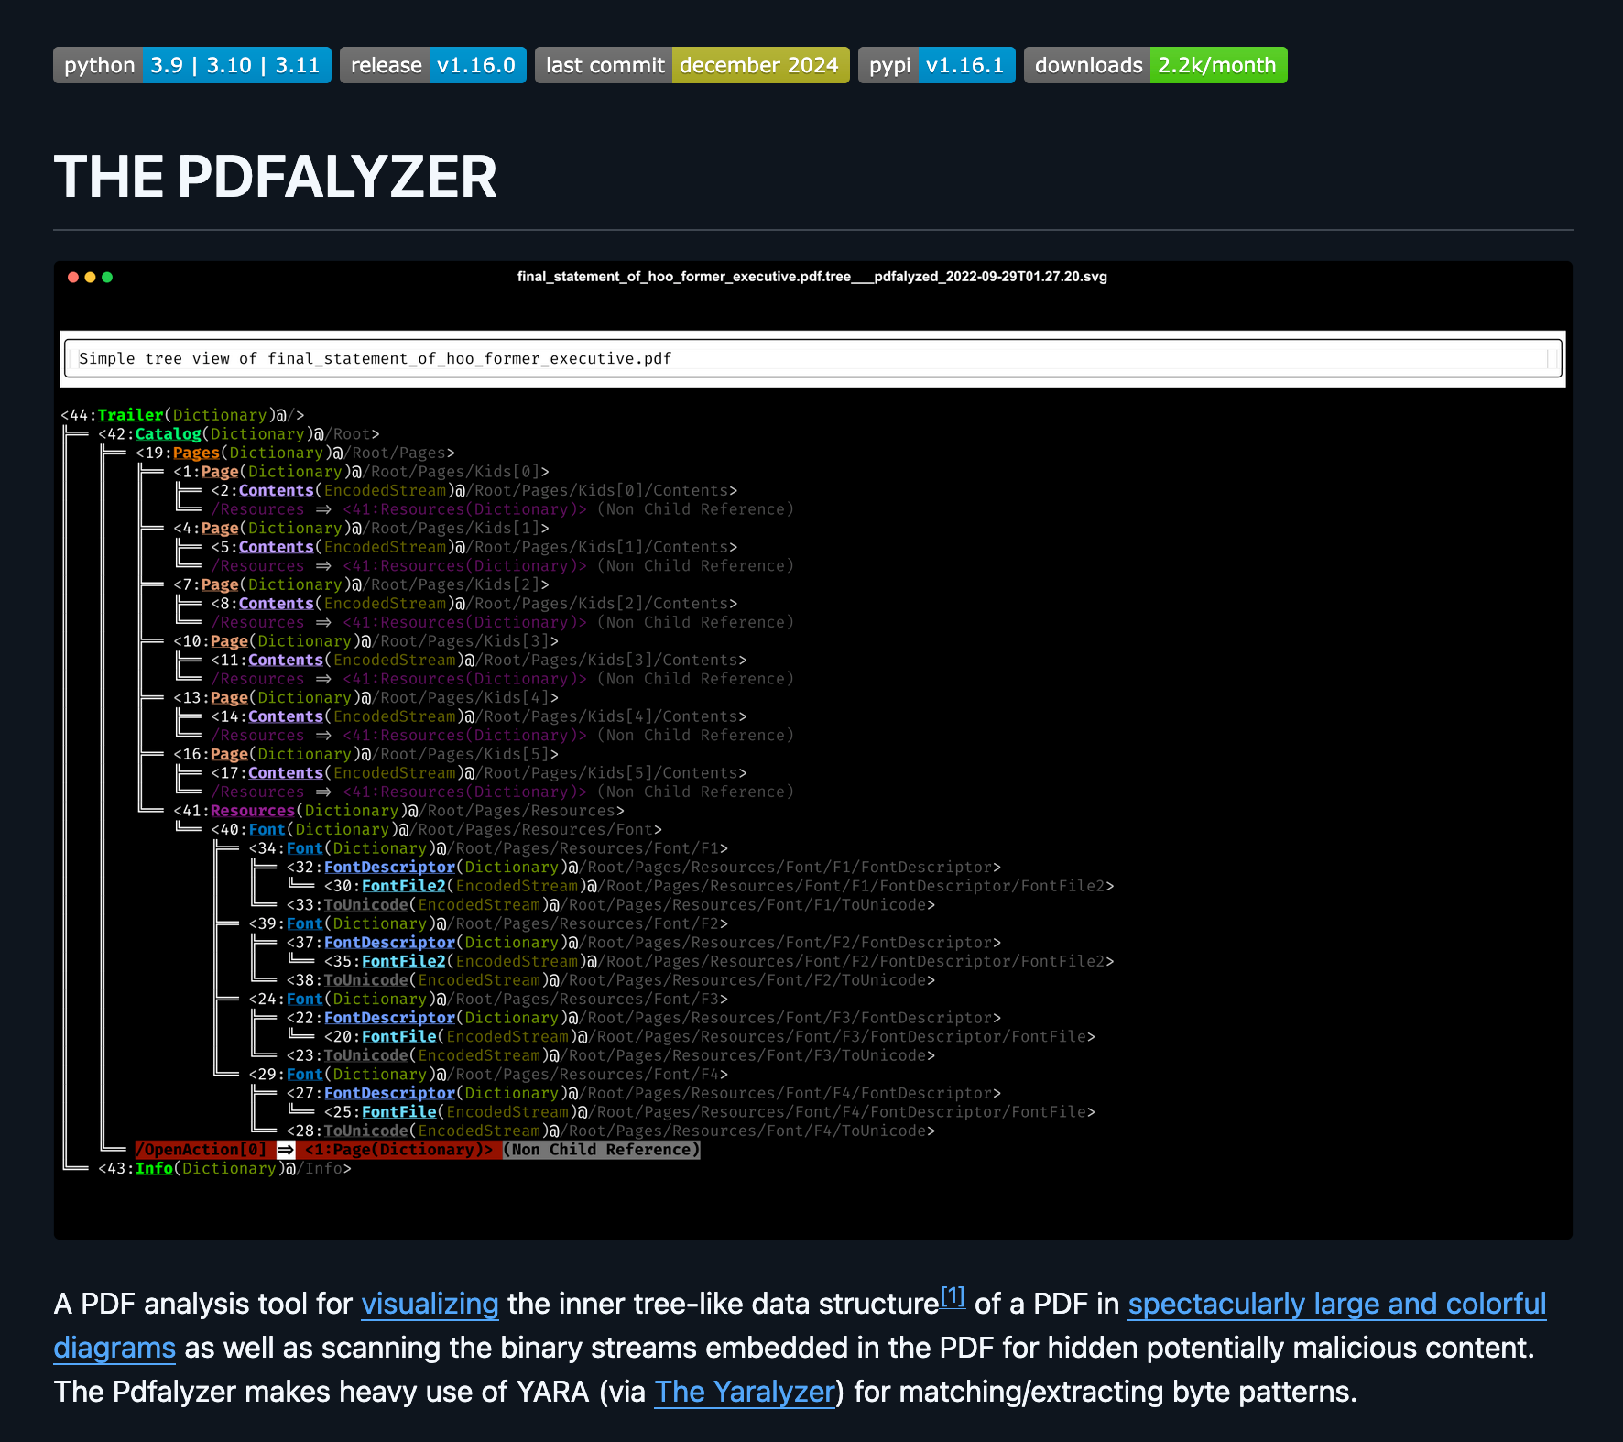Select the '<1:Page(Dictionary)' Kids[0] row
This screenshot has width=1623, height=1442.
click(361, 472)
